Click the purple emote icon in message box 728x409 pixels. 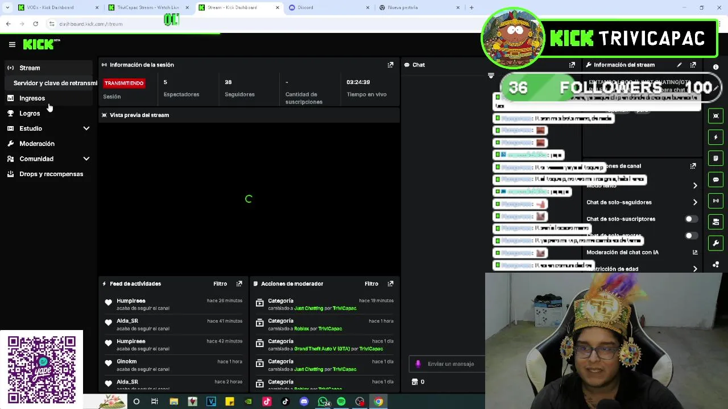tap(418, 364)
